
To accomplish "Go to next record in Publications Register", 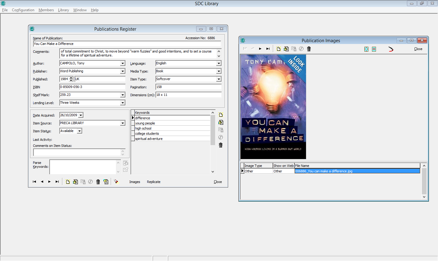I will (x=50, y=182).
